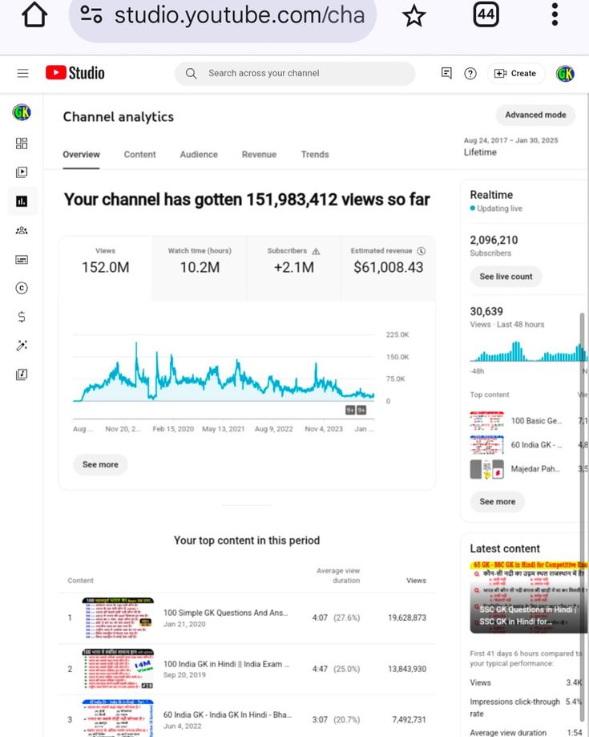Image resolution: width=589 pixels, height=737 pixels.
Task: Click the See live count button
Action: click(x=506, y=277)
